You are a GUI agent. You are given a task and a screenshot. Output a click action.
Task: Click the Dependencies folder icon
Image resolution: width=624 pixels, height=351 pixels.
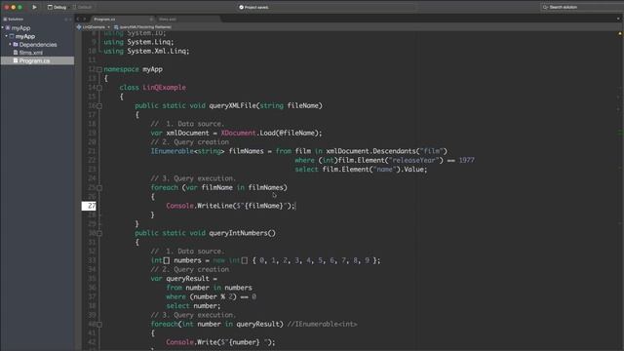pyautogui.click(x=16, y=45)
